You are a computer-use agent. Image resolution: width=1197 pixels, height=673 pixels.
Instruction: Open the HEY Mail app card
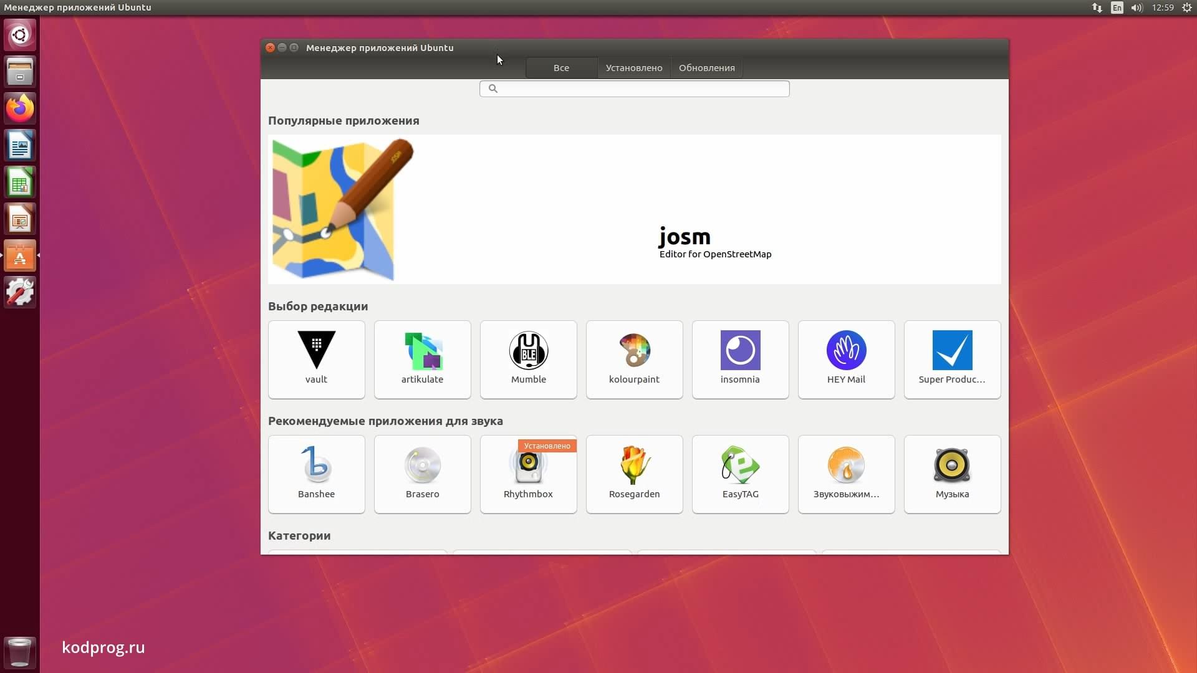click(846, 360)
